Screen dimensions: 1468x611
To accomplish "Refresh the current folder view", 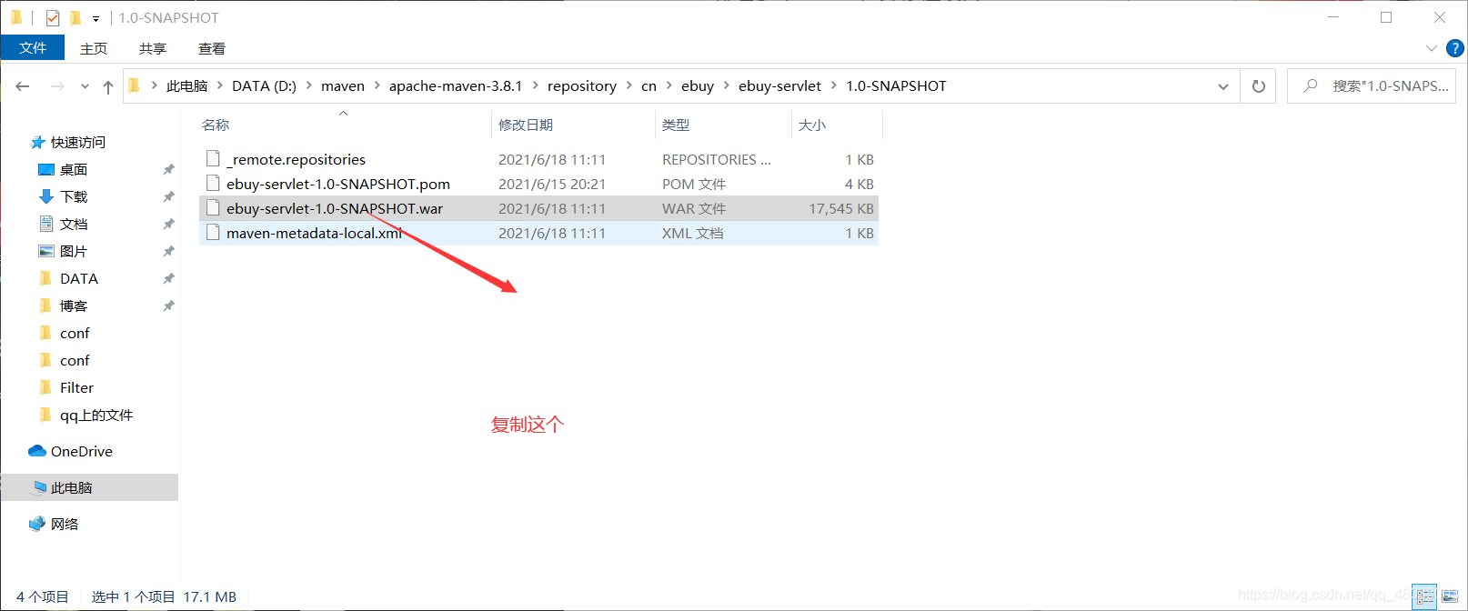I will pos(1259,86).
